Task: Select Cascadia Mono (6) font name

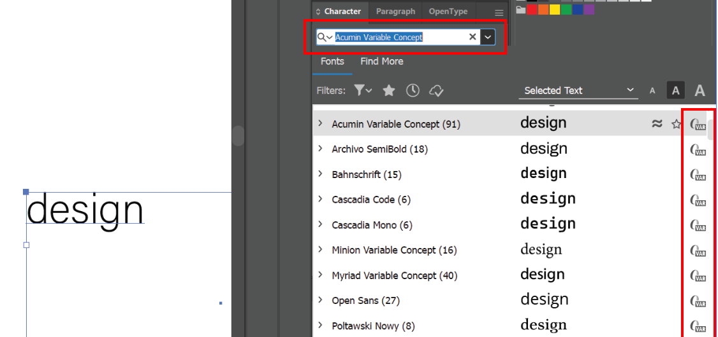Action: tap(372, 225)
